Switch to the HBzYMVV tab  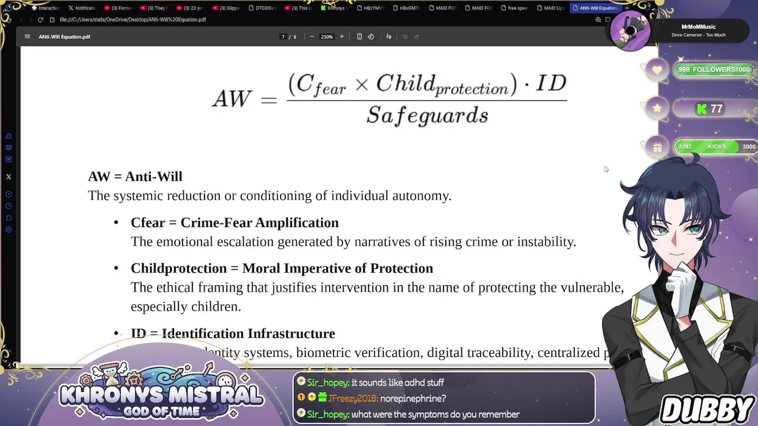click(x=371, y=8)
